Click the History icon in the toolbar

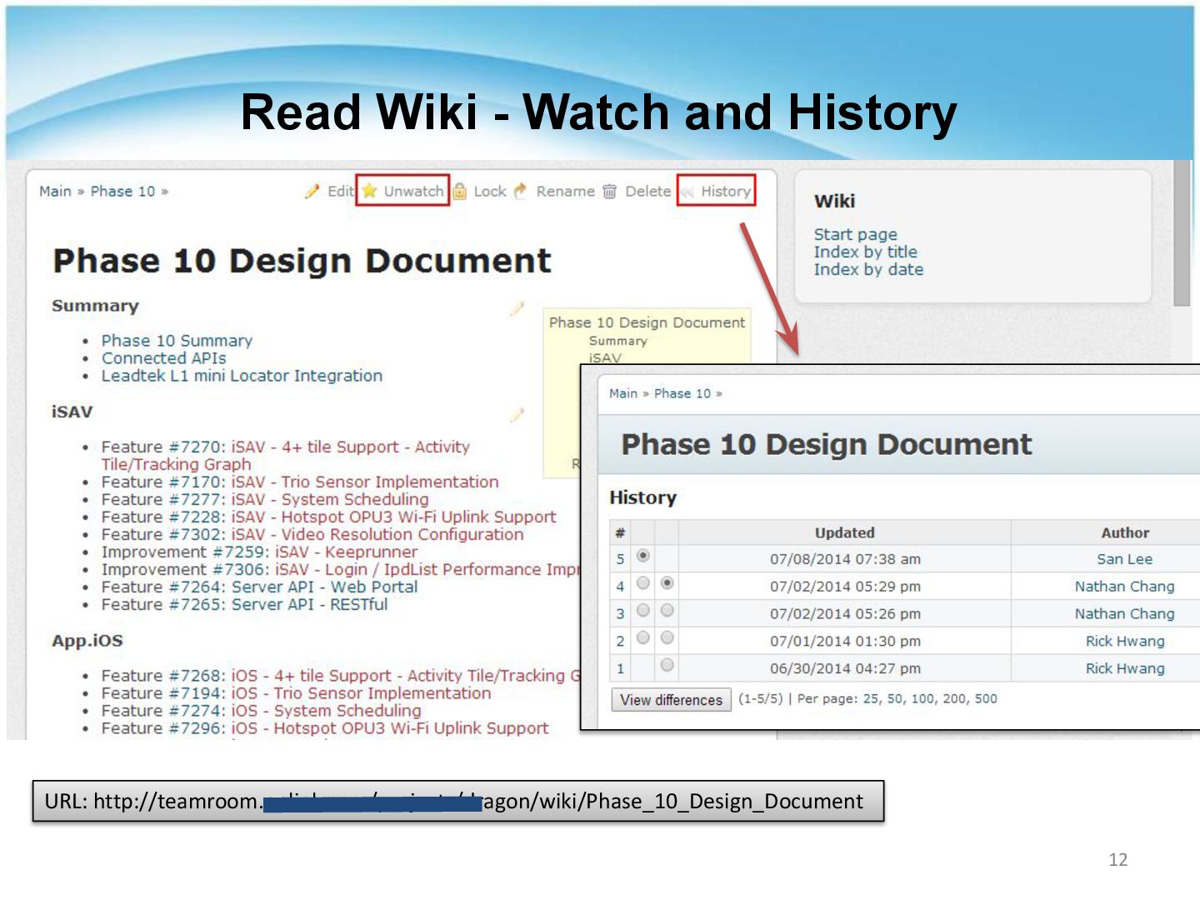pyautogui.click(x=687, y=192)
